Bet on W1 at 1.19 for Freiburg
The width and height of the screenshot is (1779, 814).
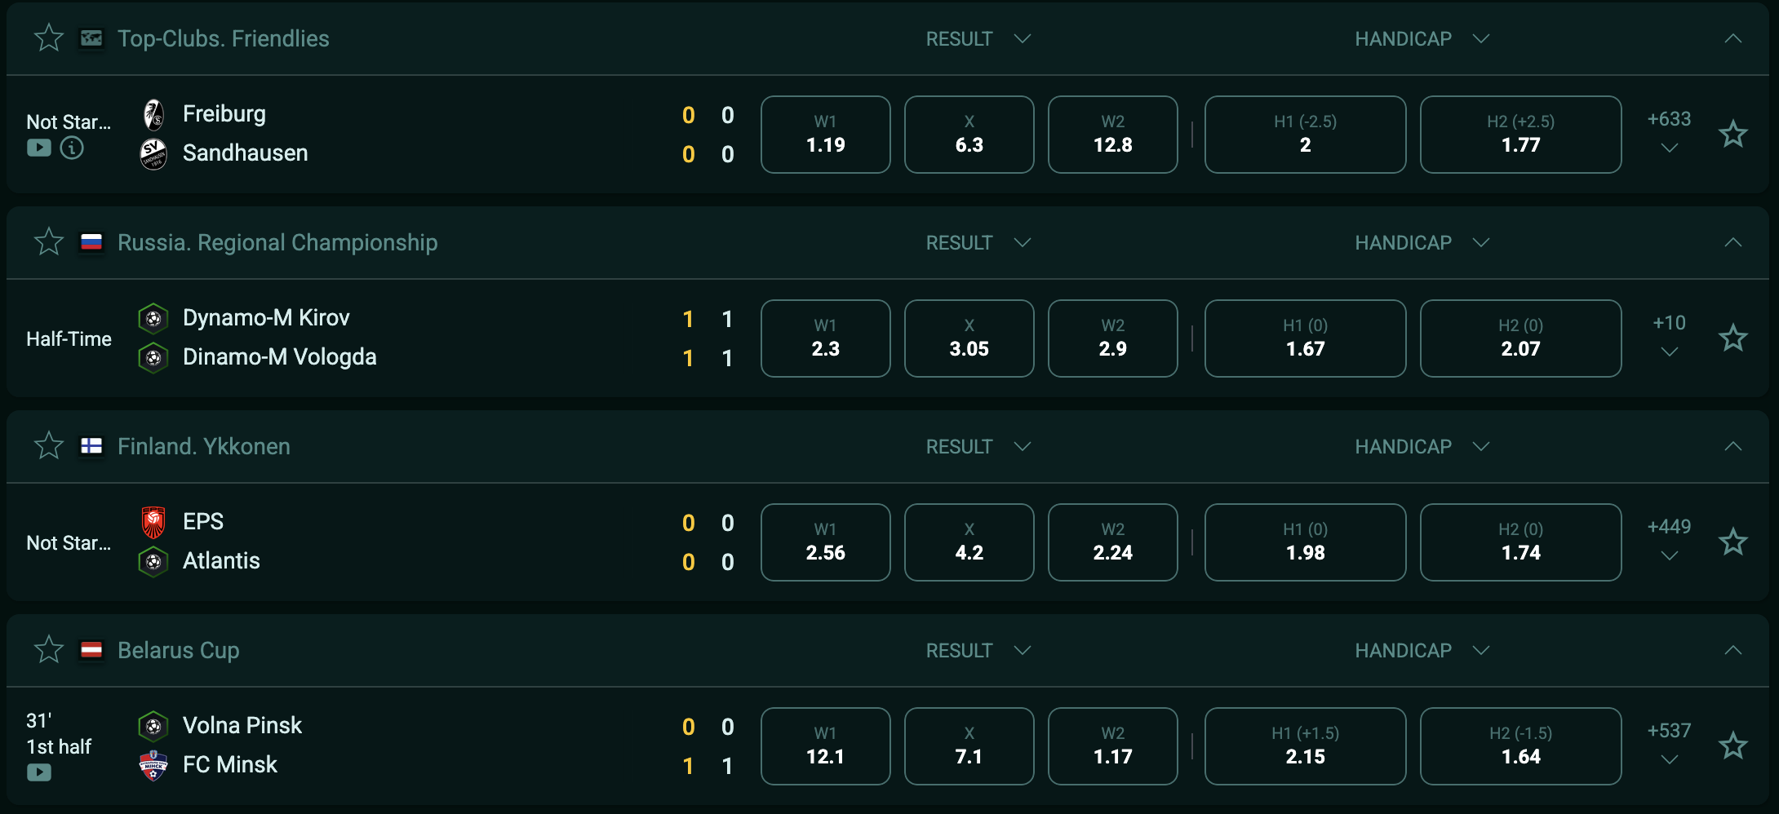[825, 135]
